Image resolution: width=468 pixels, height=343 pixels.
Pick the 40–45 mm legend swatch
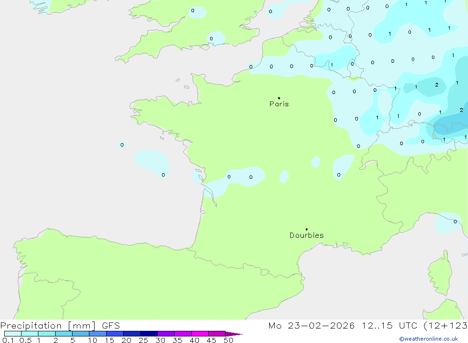[200, 334]
